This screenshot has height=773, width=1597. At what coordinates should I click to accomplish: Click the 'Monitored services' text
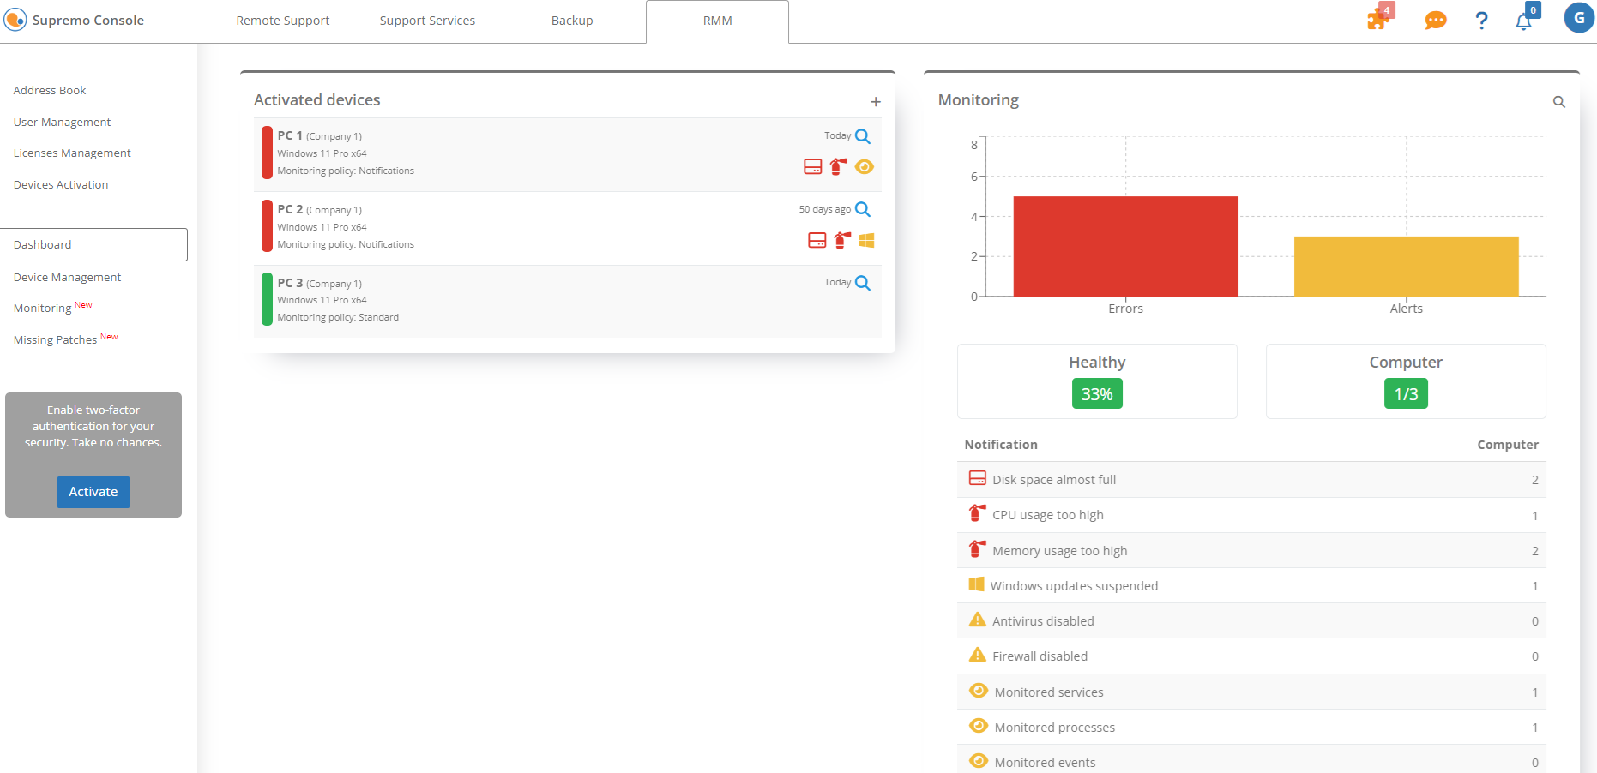click(1049, 692)
